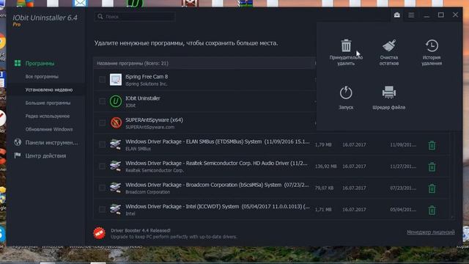This screenshot has width=469, height=264.
Task: Click the Intel ICCWDT driver package icon
Action: pos(116,209)
